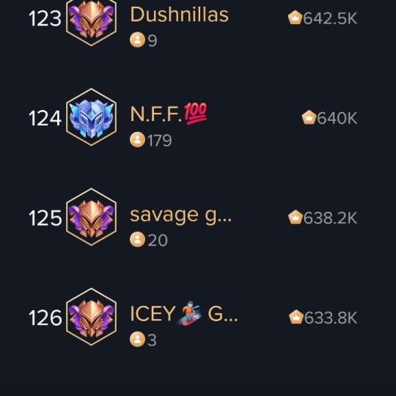The height and width of the screenshot is (396, 396).
Task: Select rank 126 leaderboard entry number
Action: pyautogui.click(x=45, y=318)
